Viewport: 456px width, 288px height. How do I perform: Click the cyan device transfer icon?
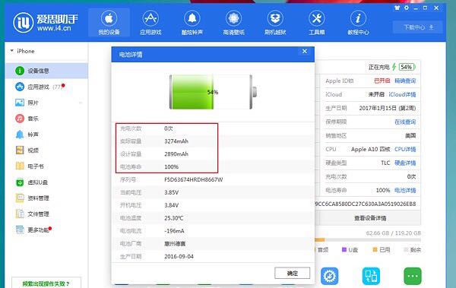[x=371, y=276]
